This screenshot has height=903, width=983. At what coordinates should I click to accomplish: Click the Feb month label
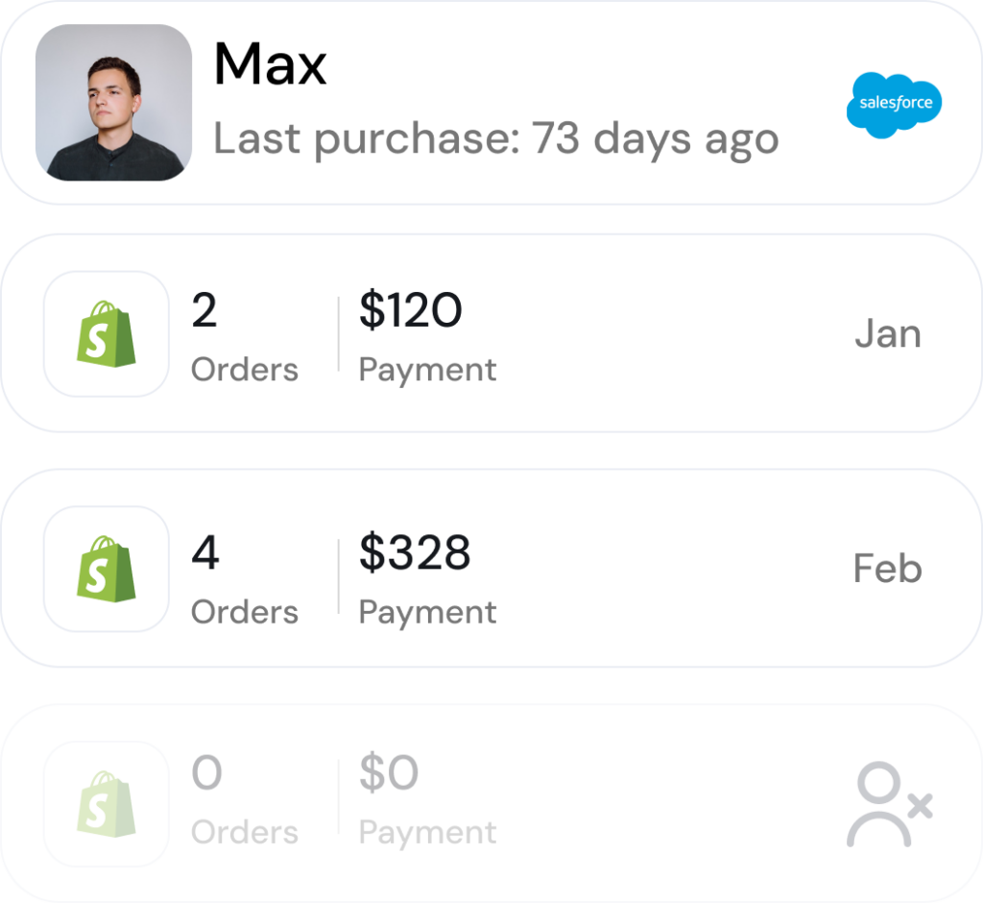(887, 569)
